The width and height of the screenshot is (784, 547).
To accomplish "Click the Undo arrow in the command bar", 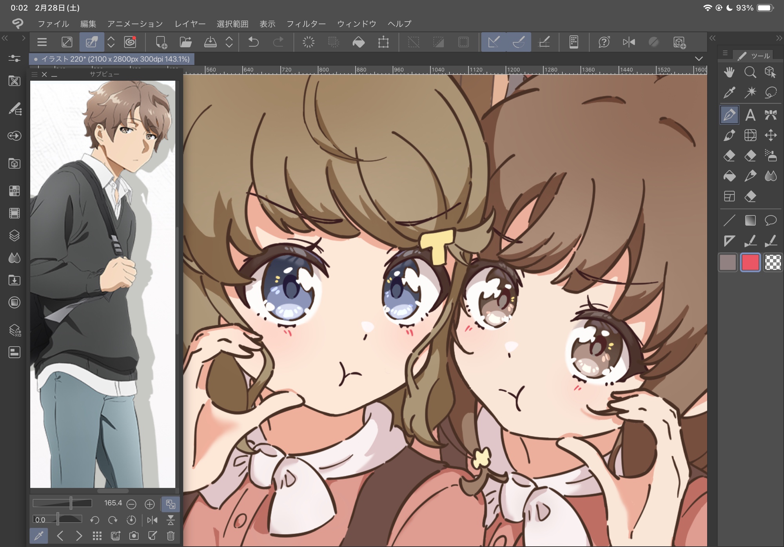I will click(254, 42).
